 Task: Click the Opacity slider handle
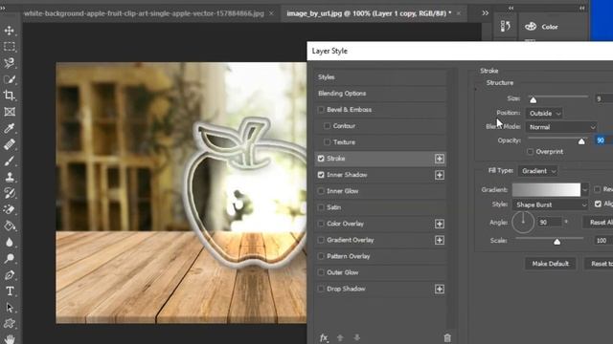pyautogui.click(x=581, y=141)
